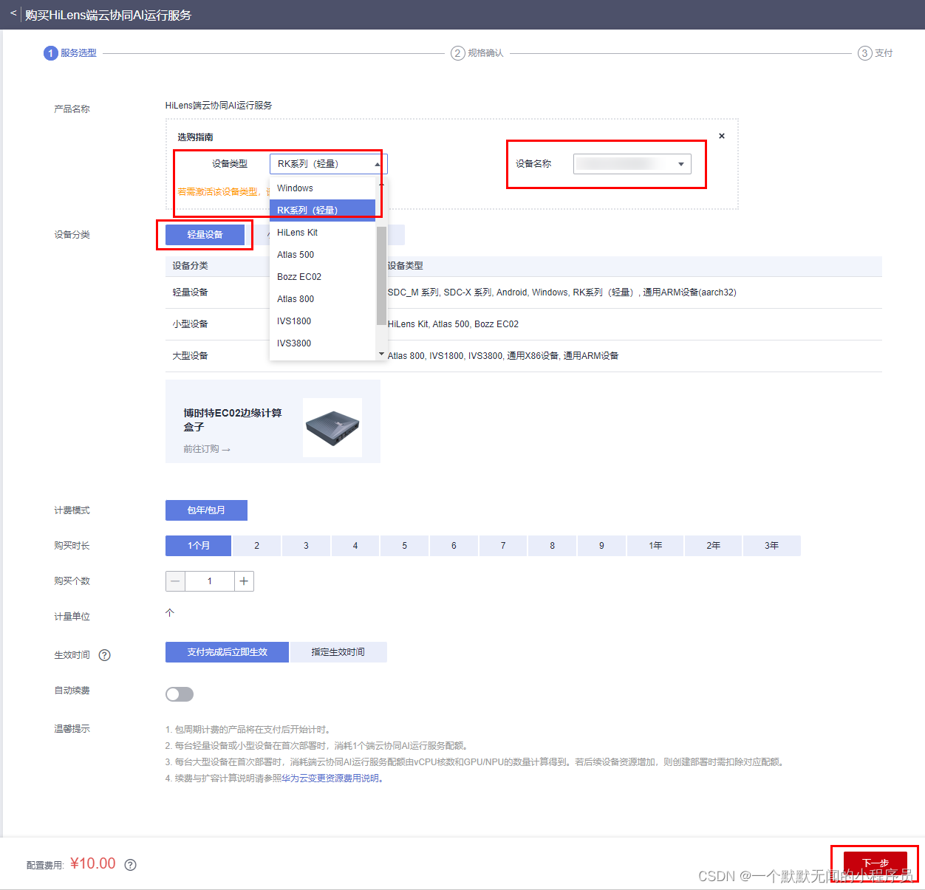This screenshot has height=890, width=925.
Task: Click the help icon beside 配置费用
Action: [x=130, y=864]
